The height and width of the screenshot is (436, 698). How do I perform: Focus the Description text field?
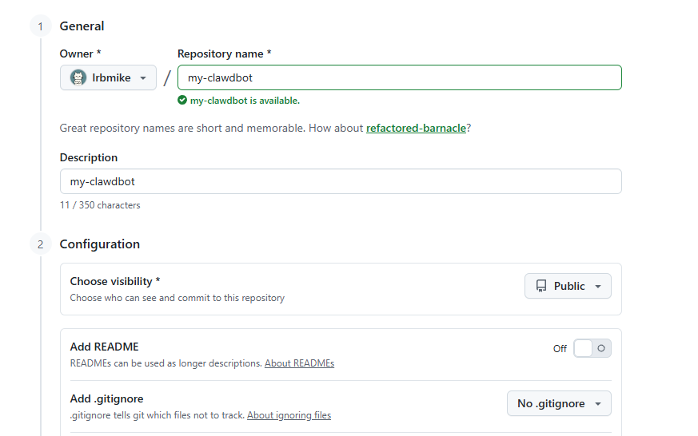341,181
